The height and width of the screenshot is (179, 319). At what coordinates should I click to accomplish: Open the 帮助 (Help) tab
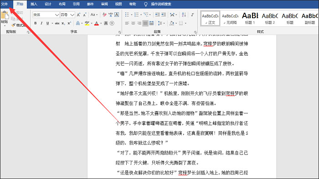tap(133, 4)
